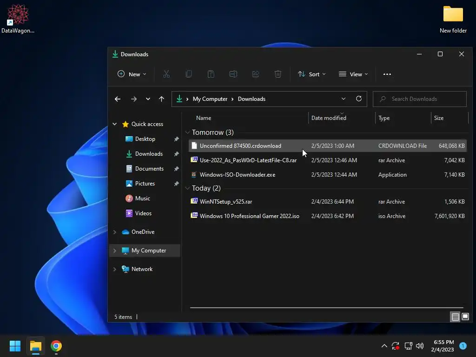Unpin Desktop via its pin icon
This screenshot has width=476, height=357.
(x=176, y=139)
